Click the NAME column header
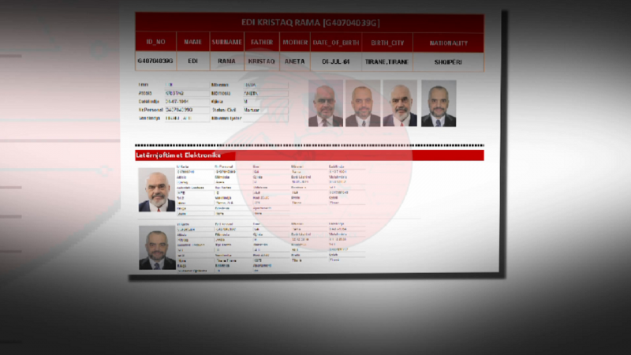Screen dimensions: 631x355 pos(192,43)
